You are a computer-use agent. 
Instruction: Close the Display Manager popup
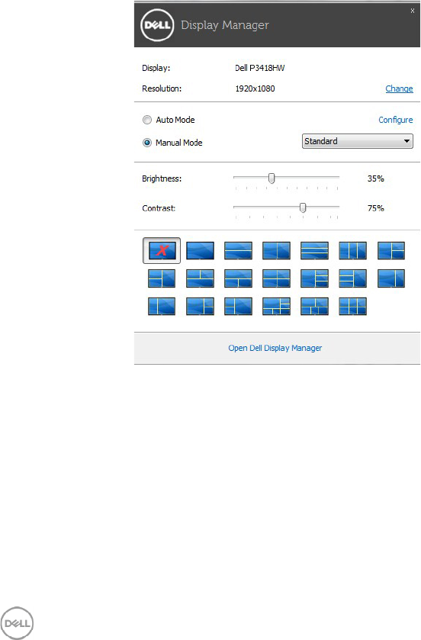point(413,11)
